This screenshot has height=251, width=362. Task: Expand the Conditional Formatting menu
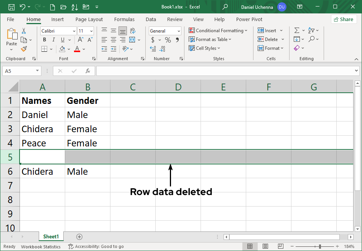tap(218, 30)
